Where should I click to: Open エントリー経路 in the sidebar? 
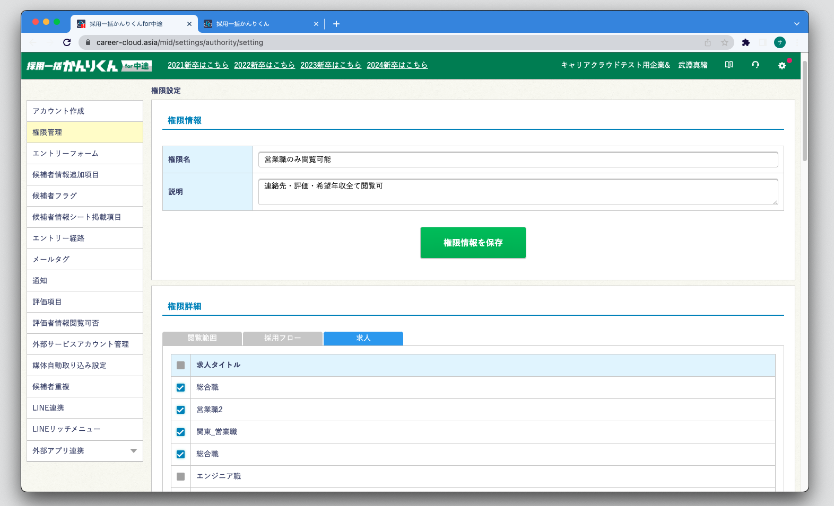[x=85, y=238]
